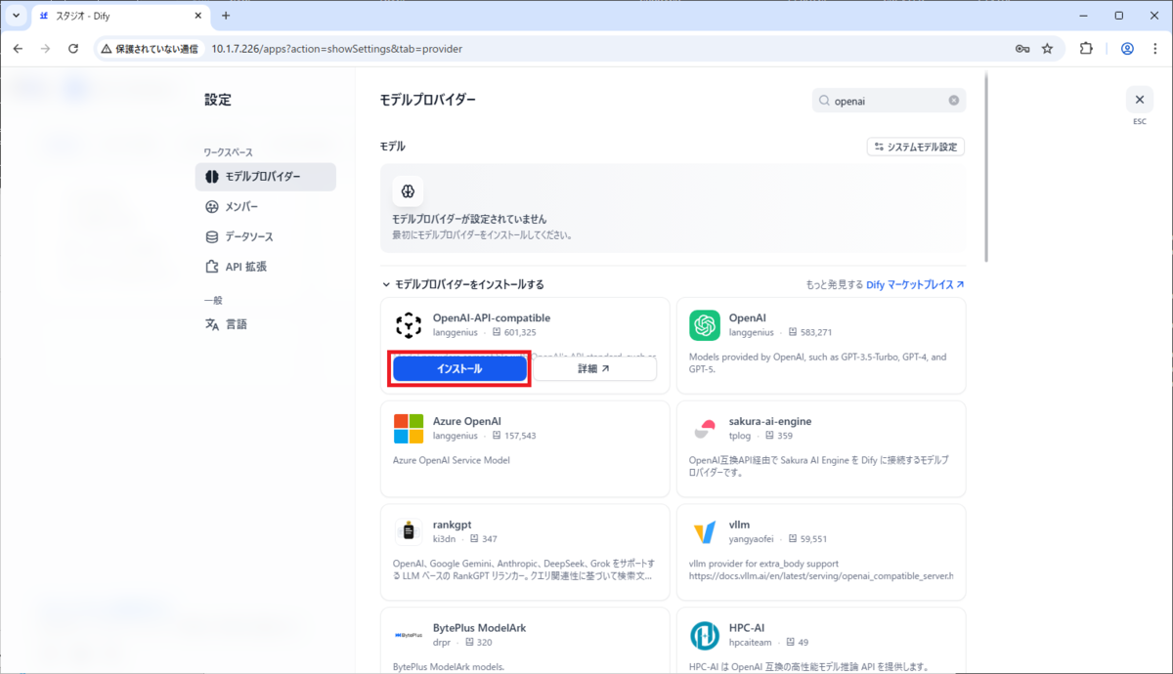Click the HPC-AI card title
Screen dimensions: 1173x674
pyautogui.click(x=749, y=627)
